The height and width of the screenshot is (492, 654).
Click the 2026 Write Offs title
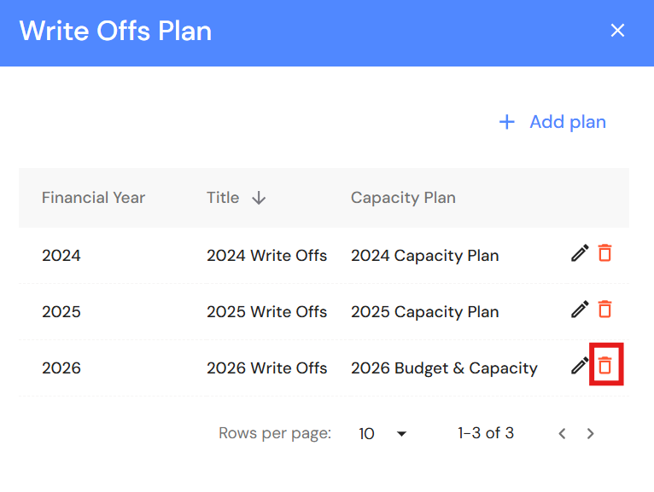pyautogui.click(x=266, y=368)
